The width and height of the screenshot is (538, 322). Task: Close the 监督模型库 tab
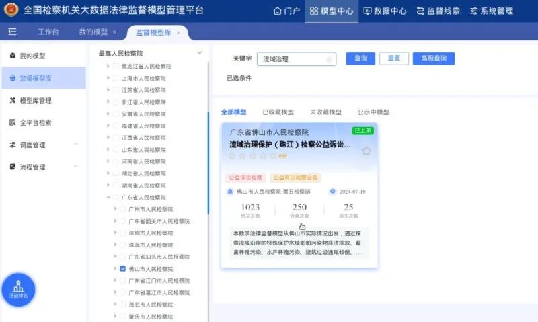(178, 33)
